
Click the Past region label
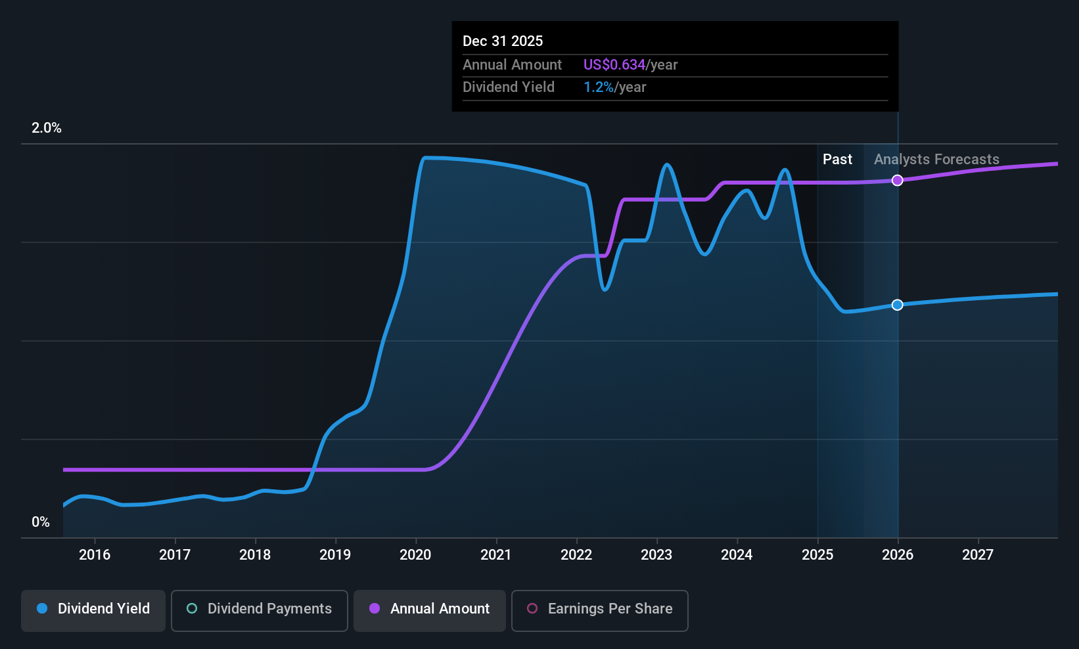pos(837,159)
